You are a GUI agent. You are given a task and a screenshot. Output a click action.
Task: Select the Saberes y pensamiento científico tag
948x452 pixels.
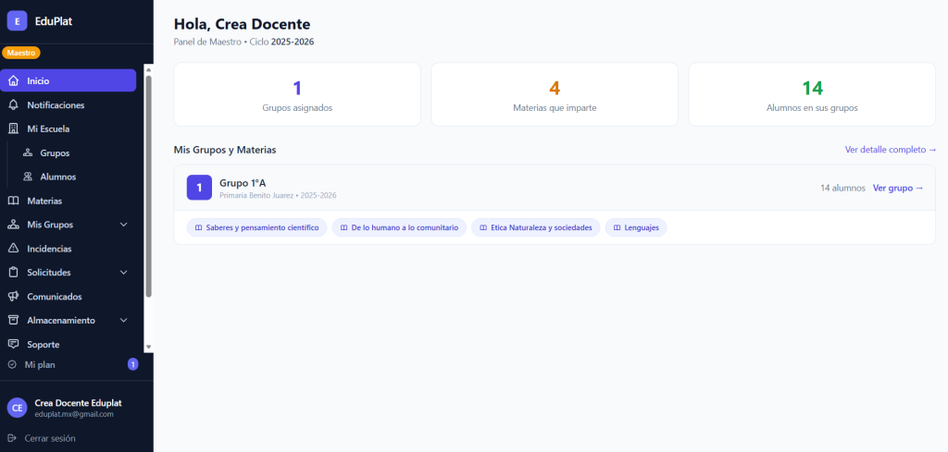pyautogui.click(x=256, y=227)
